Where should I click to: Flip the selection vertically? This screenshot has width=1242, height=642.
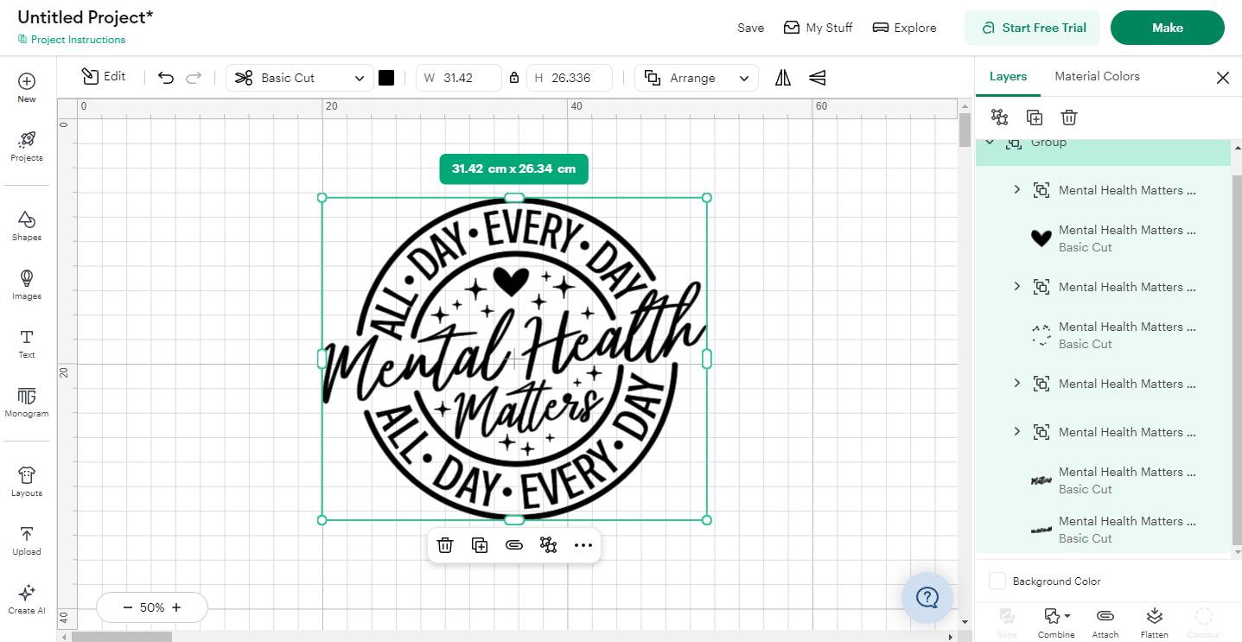817,78
